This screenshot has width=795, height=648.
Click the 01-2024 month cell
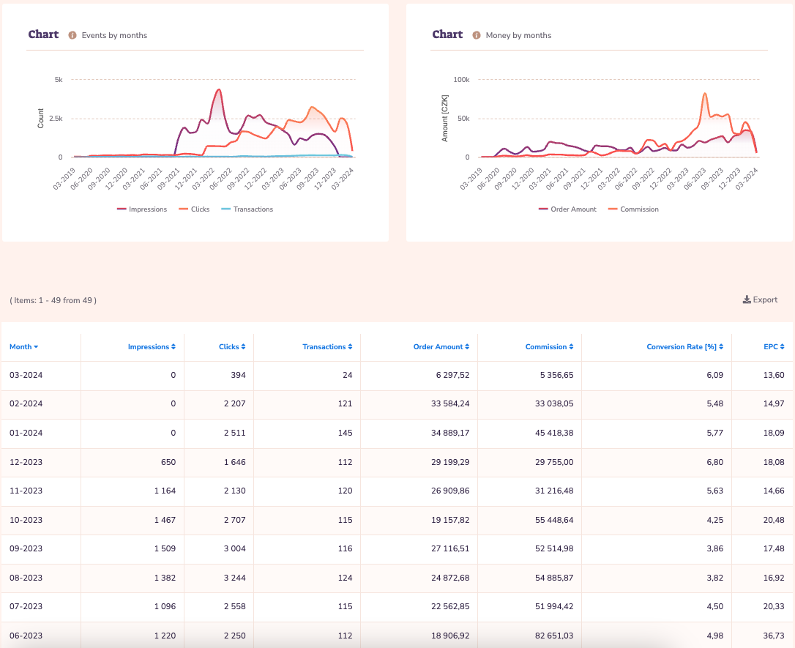click(25, 433)
